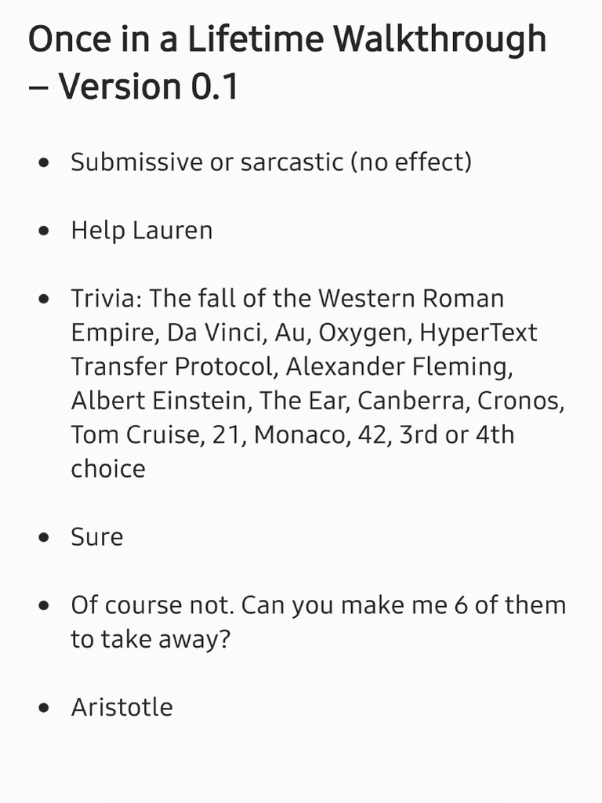Click the "3rd or 4th" text
The image size is (602, 803).
pyautogui.click(x=456, y=434)
